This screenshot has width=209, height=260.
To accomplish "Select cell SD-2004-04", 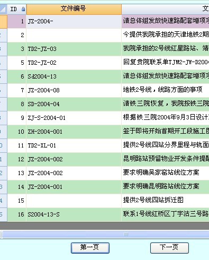I will click(74, 104).
